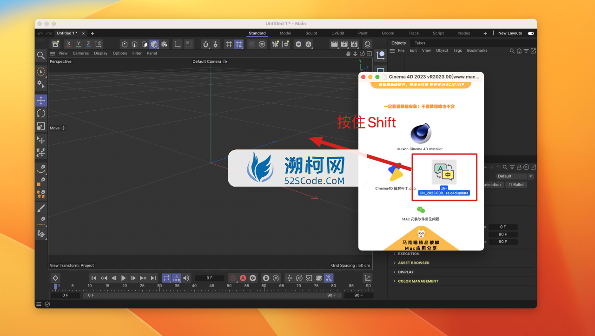Viewport: 595px width, 336px height.
Task: Open the Panel menu in viewport
Action: (x=152, y=53)
